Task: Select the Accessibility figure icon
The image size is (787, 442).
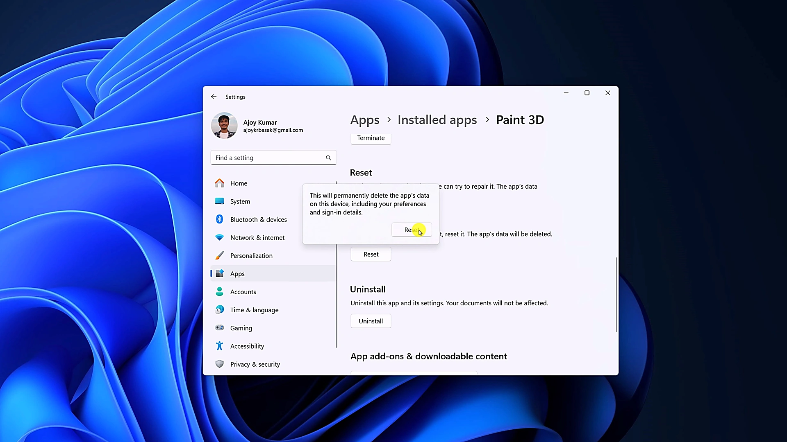Action: (220, 346)
